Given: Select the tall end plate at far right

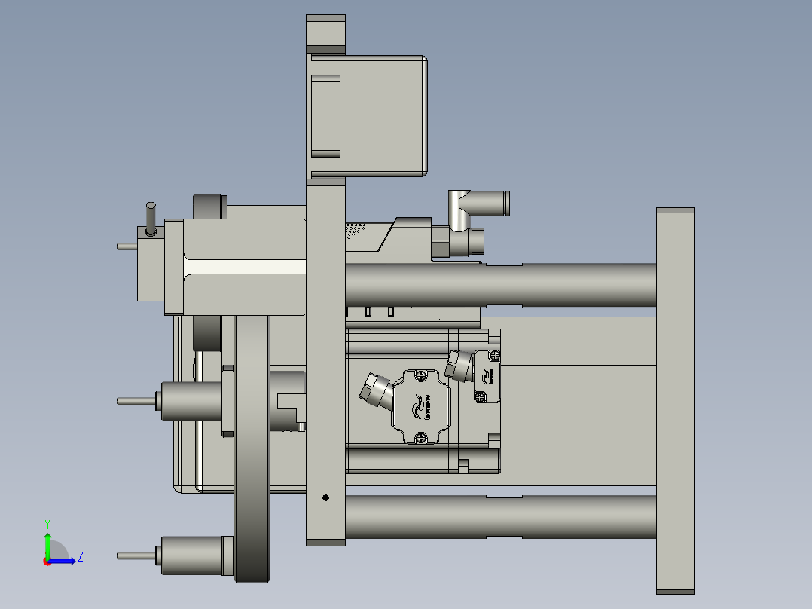Looking at the screenshot, I should click(x=675, y=401).
